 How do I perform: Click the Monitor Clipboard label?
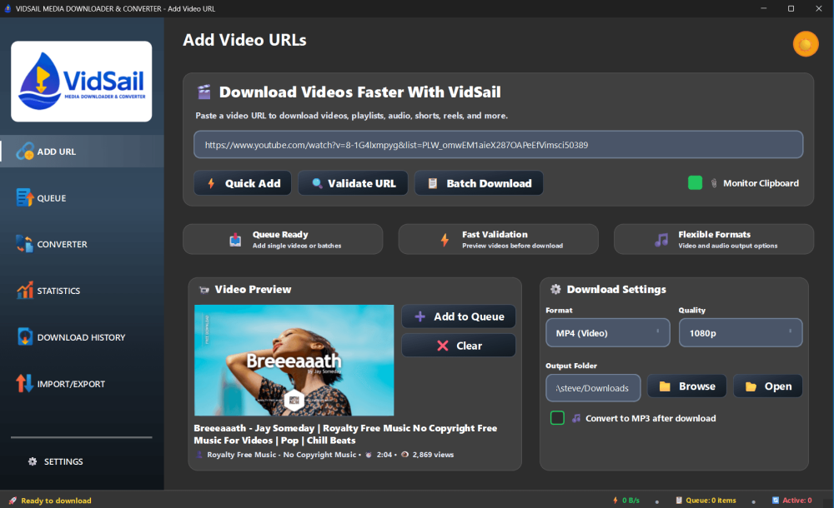761,183
